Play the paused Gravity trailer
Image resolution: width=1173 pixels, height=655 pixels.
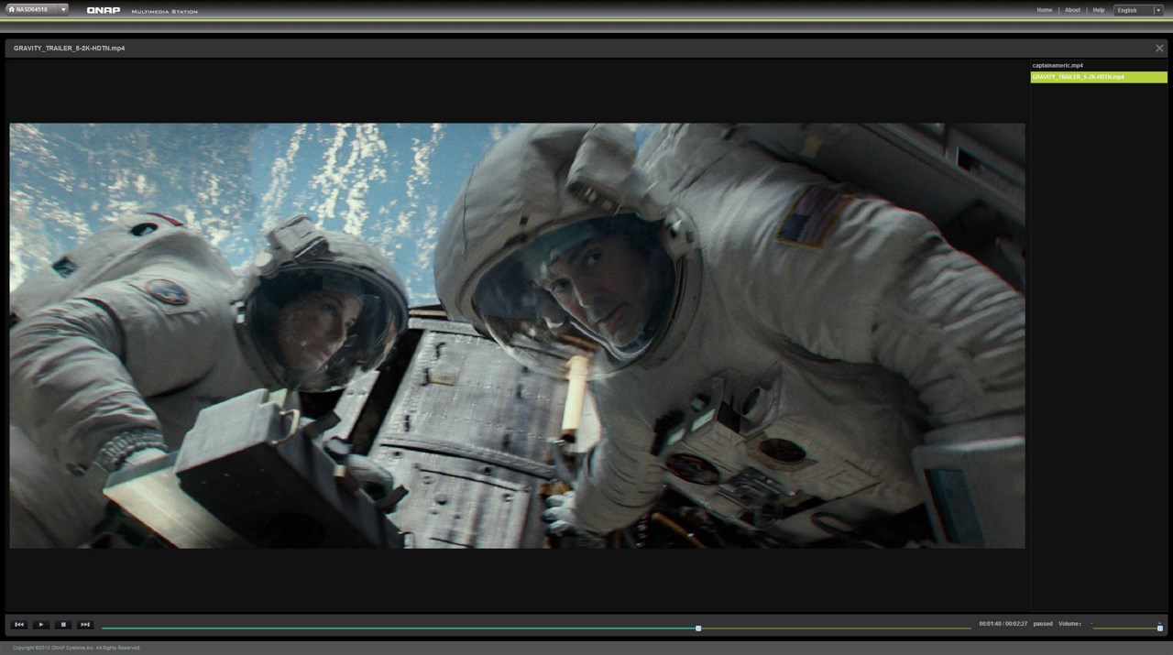tap(41, 625)
